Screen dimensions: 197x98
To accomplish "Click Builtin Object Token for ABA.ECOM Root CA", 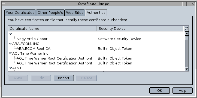I will [115, 48].
